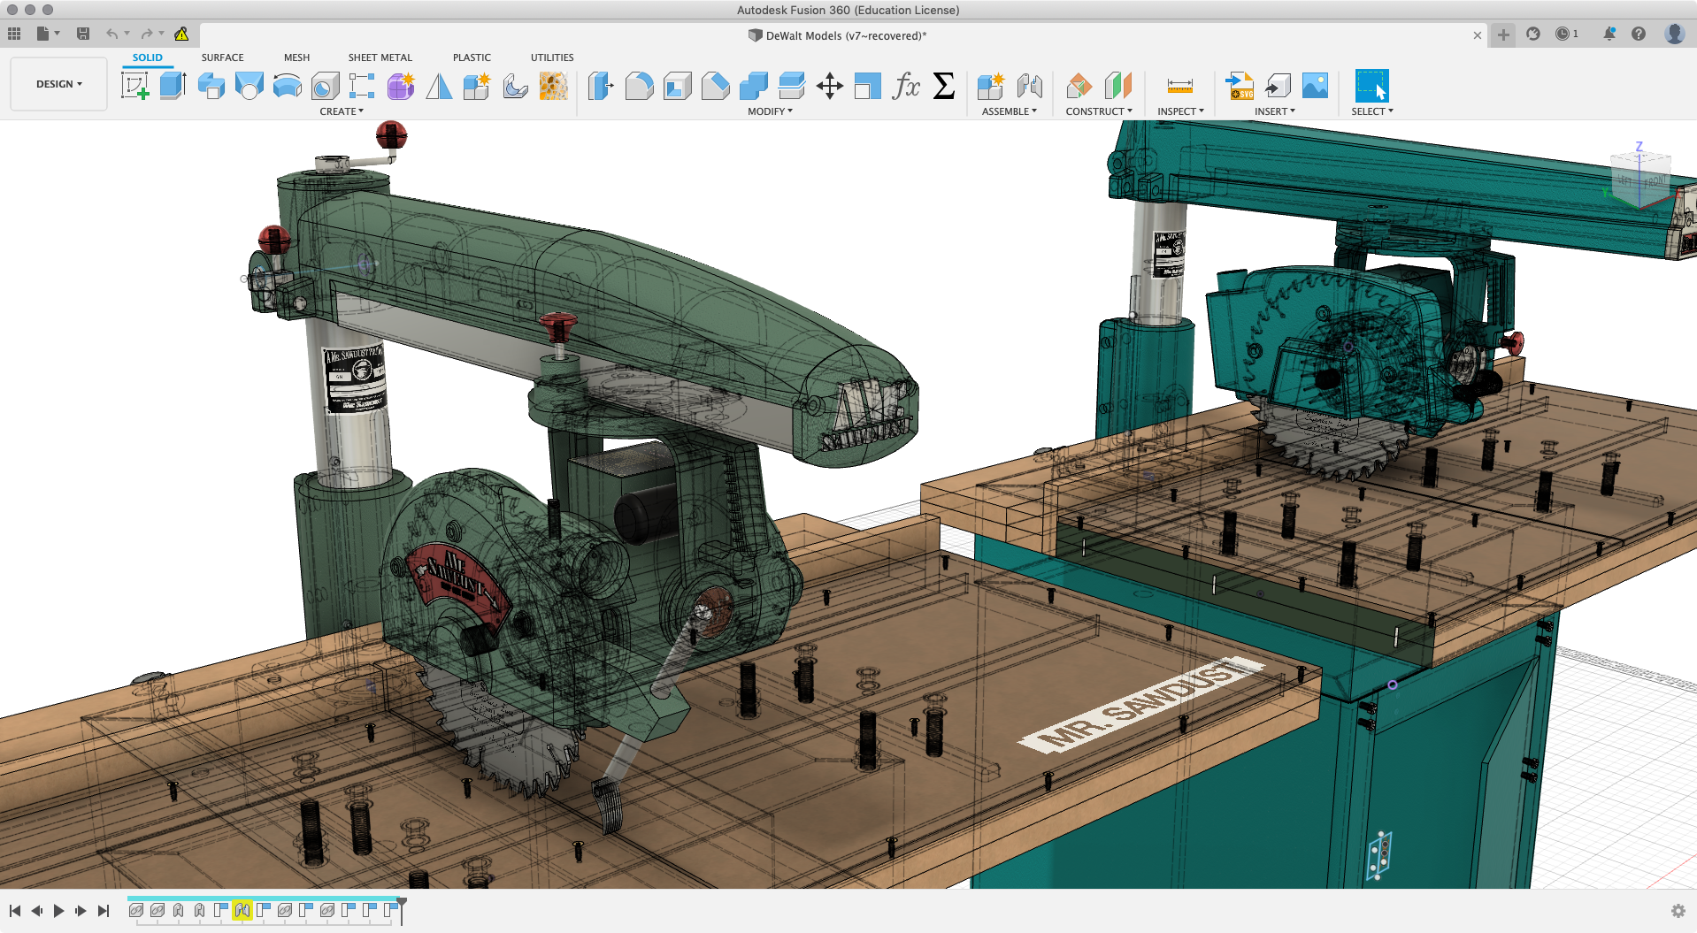Click the yellow warning triangle icon
Screen dimensions: 1697x933
pos(181,34)
